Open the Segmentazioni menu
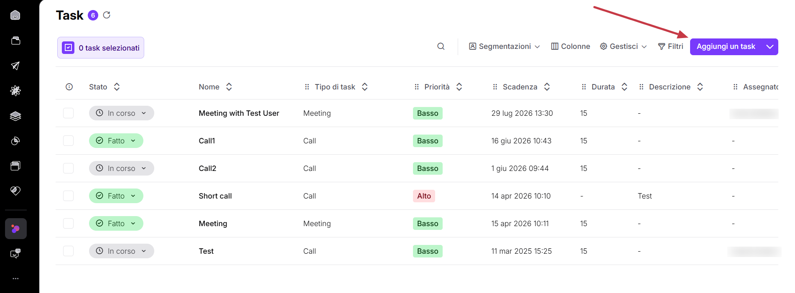 pos(505,46)
